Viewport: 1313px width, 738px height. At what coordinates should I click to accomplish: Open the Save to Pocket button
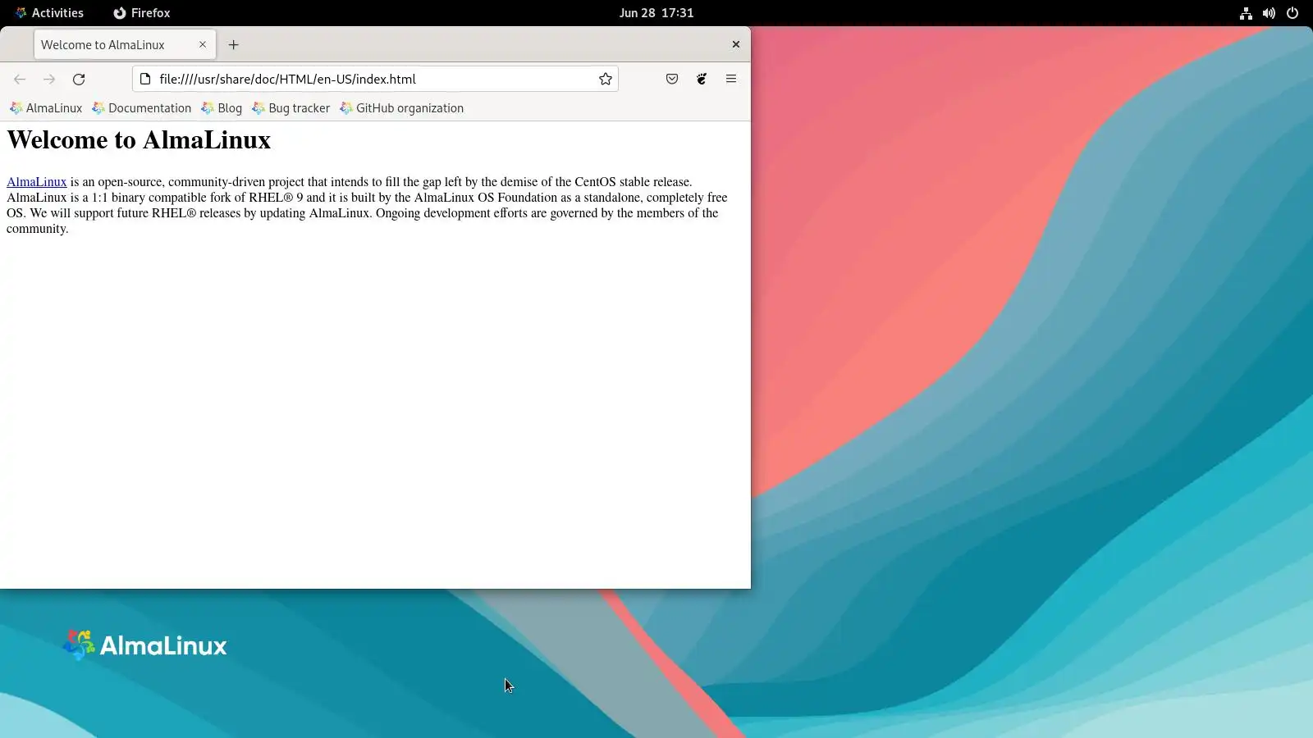(x=672, y=80)
